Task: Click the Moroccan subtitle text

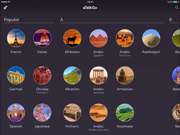Action: 125,55
